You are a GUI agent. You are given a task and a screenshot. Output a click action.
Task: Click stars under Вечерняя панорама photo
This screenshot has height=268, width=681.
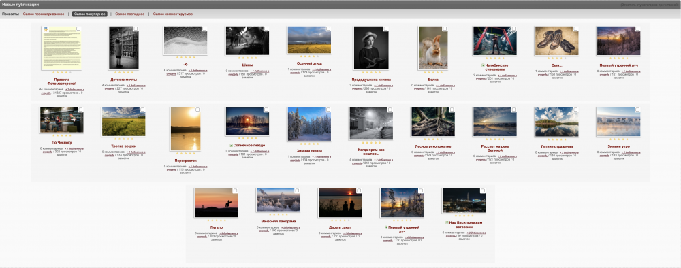278,214
